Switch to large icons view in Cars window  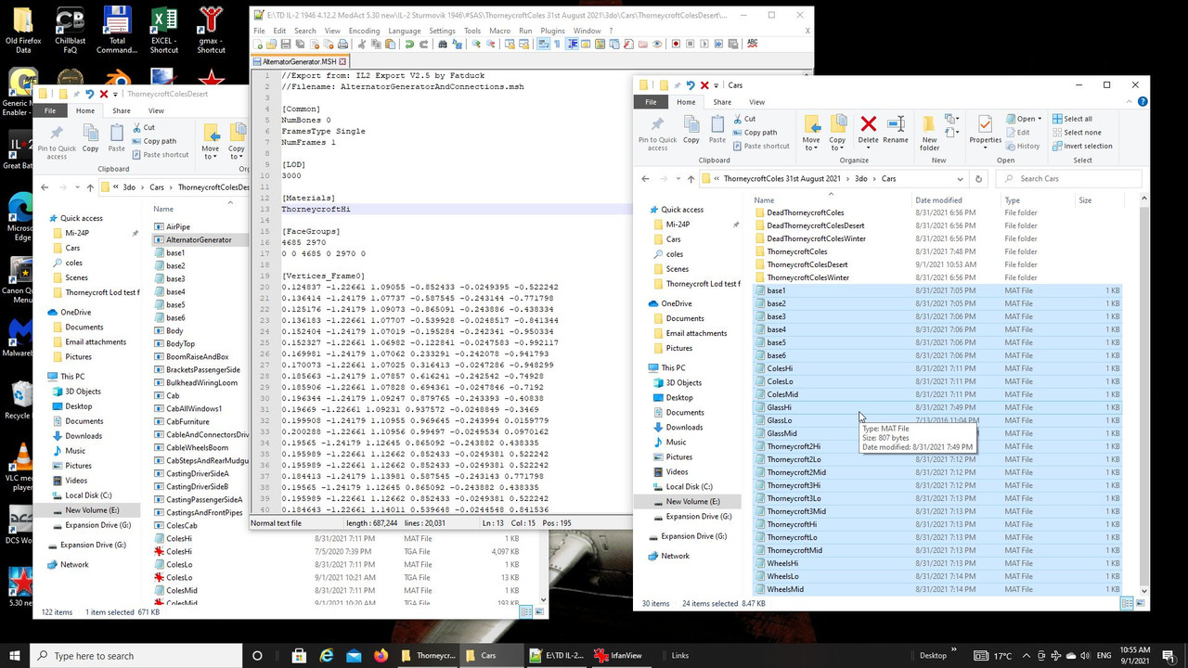pos(1140,603)
